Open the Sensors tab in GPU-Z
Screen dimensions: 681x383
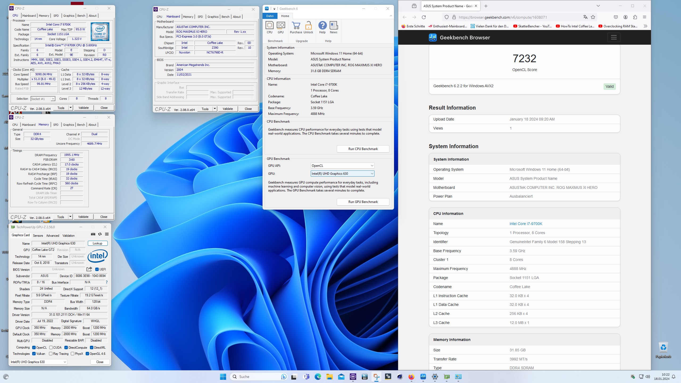[x=38, y=236]
